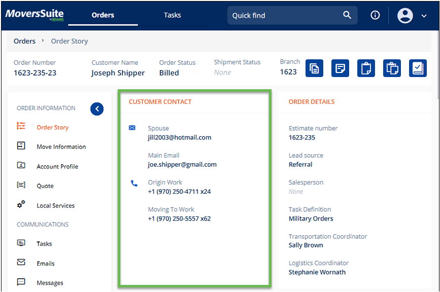Open the order notes icon beside Branch
440x292 pixels.
tap(340, 68)
